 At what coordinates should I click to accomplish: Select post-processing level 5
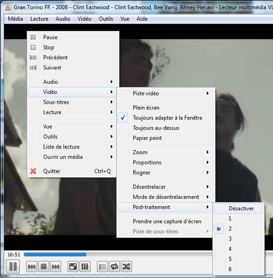click(238, 259)
